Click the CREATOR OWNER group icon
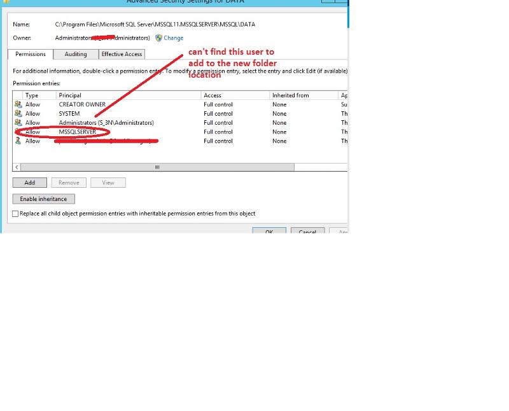 [x=18, y=104]
